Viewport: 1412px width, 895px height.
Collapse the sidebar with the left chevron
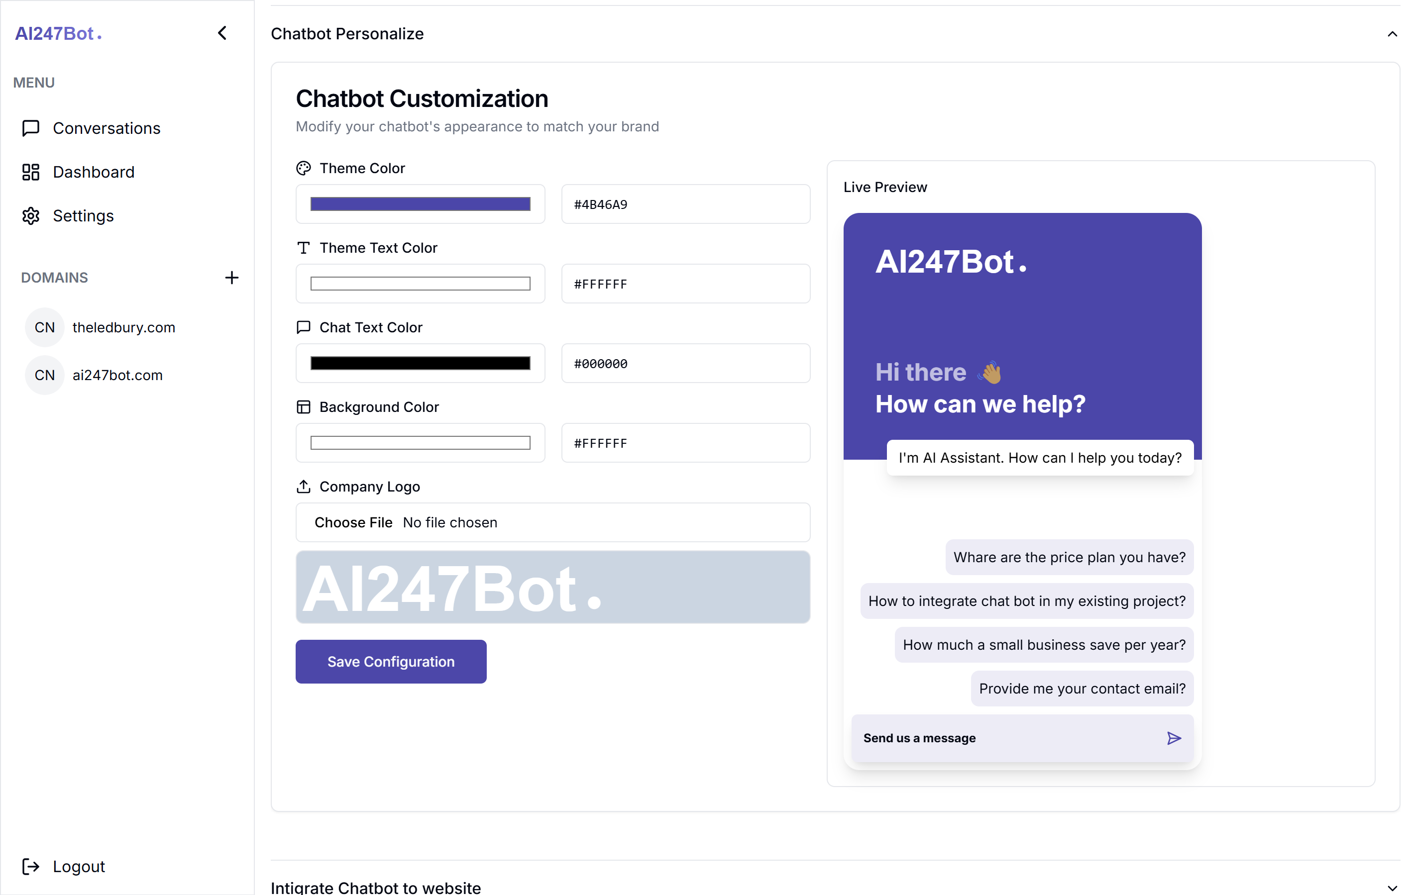coord(222,33)
